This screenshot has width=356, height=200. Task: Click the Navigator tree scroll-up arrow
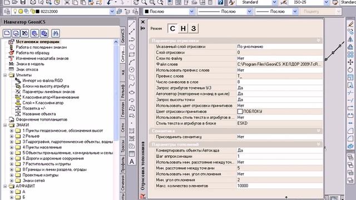pyautogui.click(x=116, y=42)
